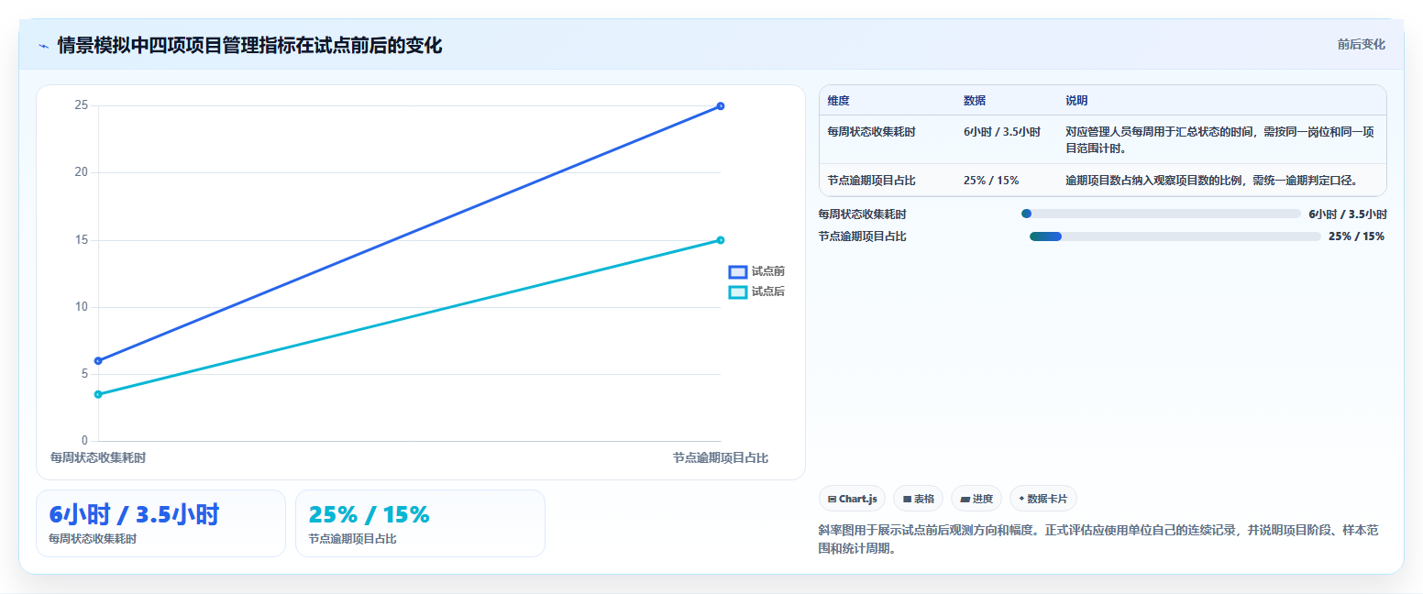
Task: Click the 试点前 blue legend swatch
Action: [737, 271]
